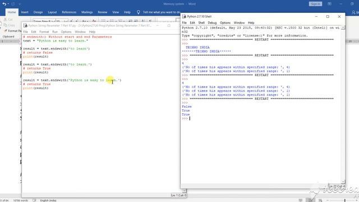
Task: Open the View tab in Word
Action: point(116,12)
